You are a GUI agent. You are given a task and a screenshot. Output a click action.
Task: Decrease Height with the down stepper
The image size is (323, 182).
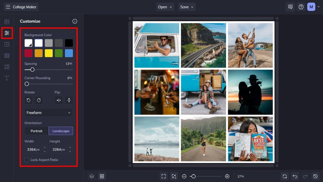[70, 152]
